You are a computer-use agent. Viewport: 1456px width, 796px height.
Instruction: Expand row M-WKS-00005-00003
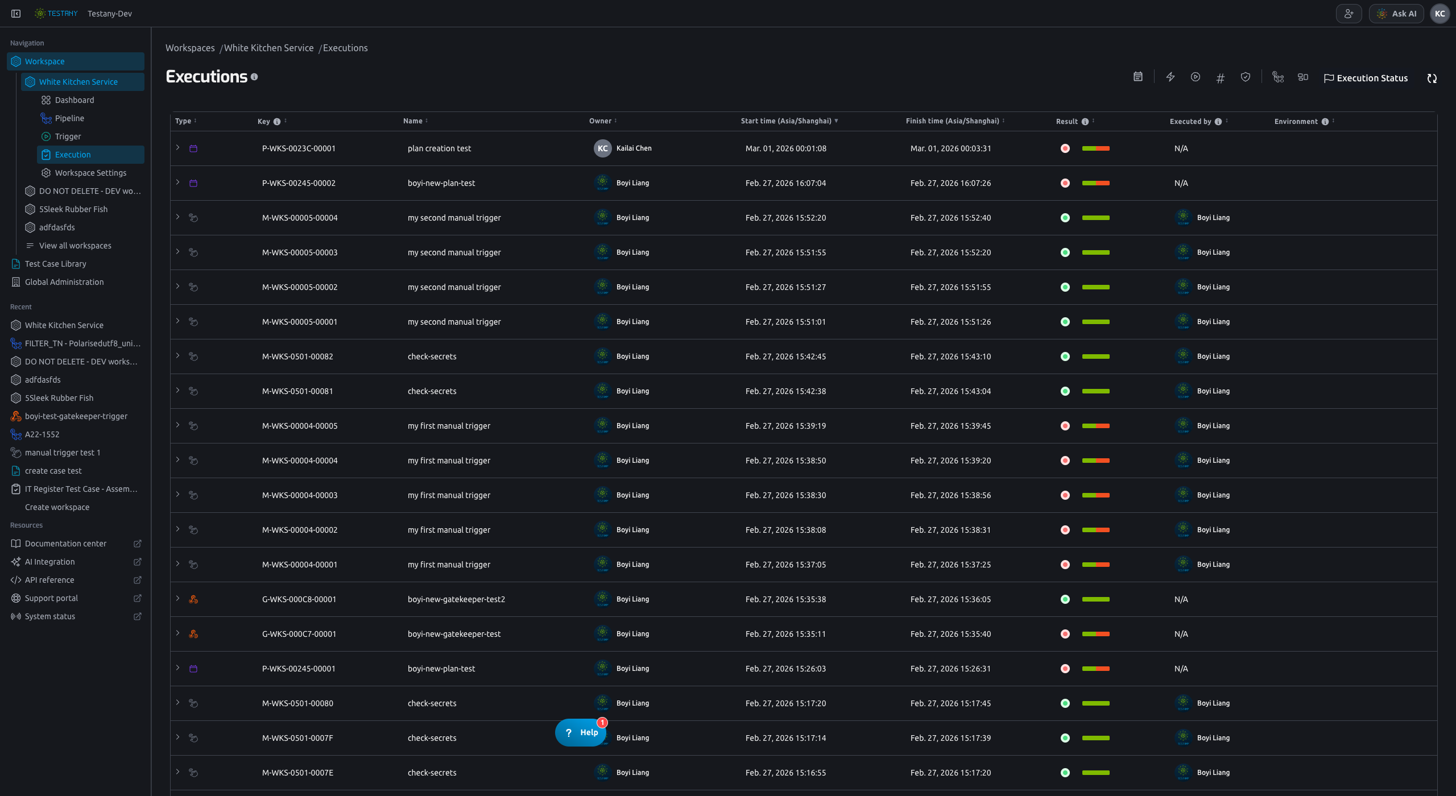177,252
